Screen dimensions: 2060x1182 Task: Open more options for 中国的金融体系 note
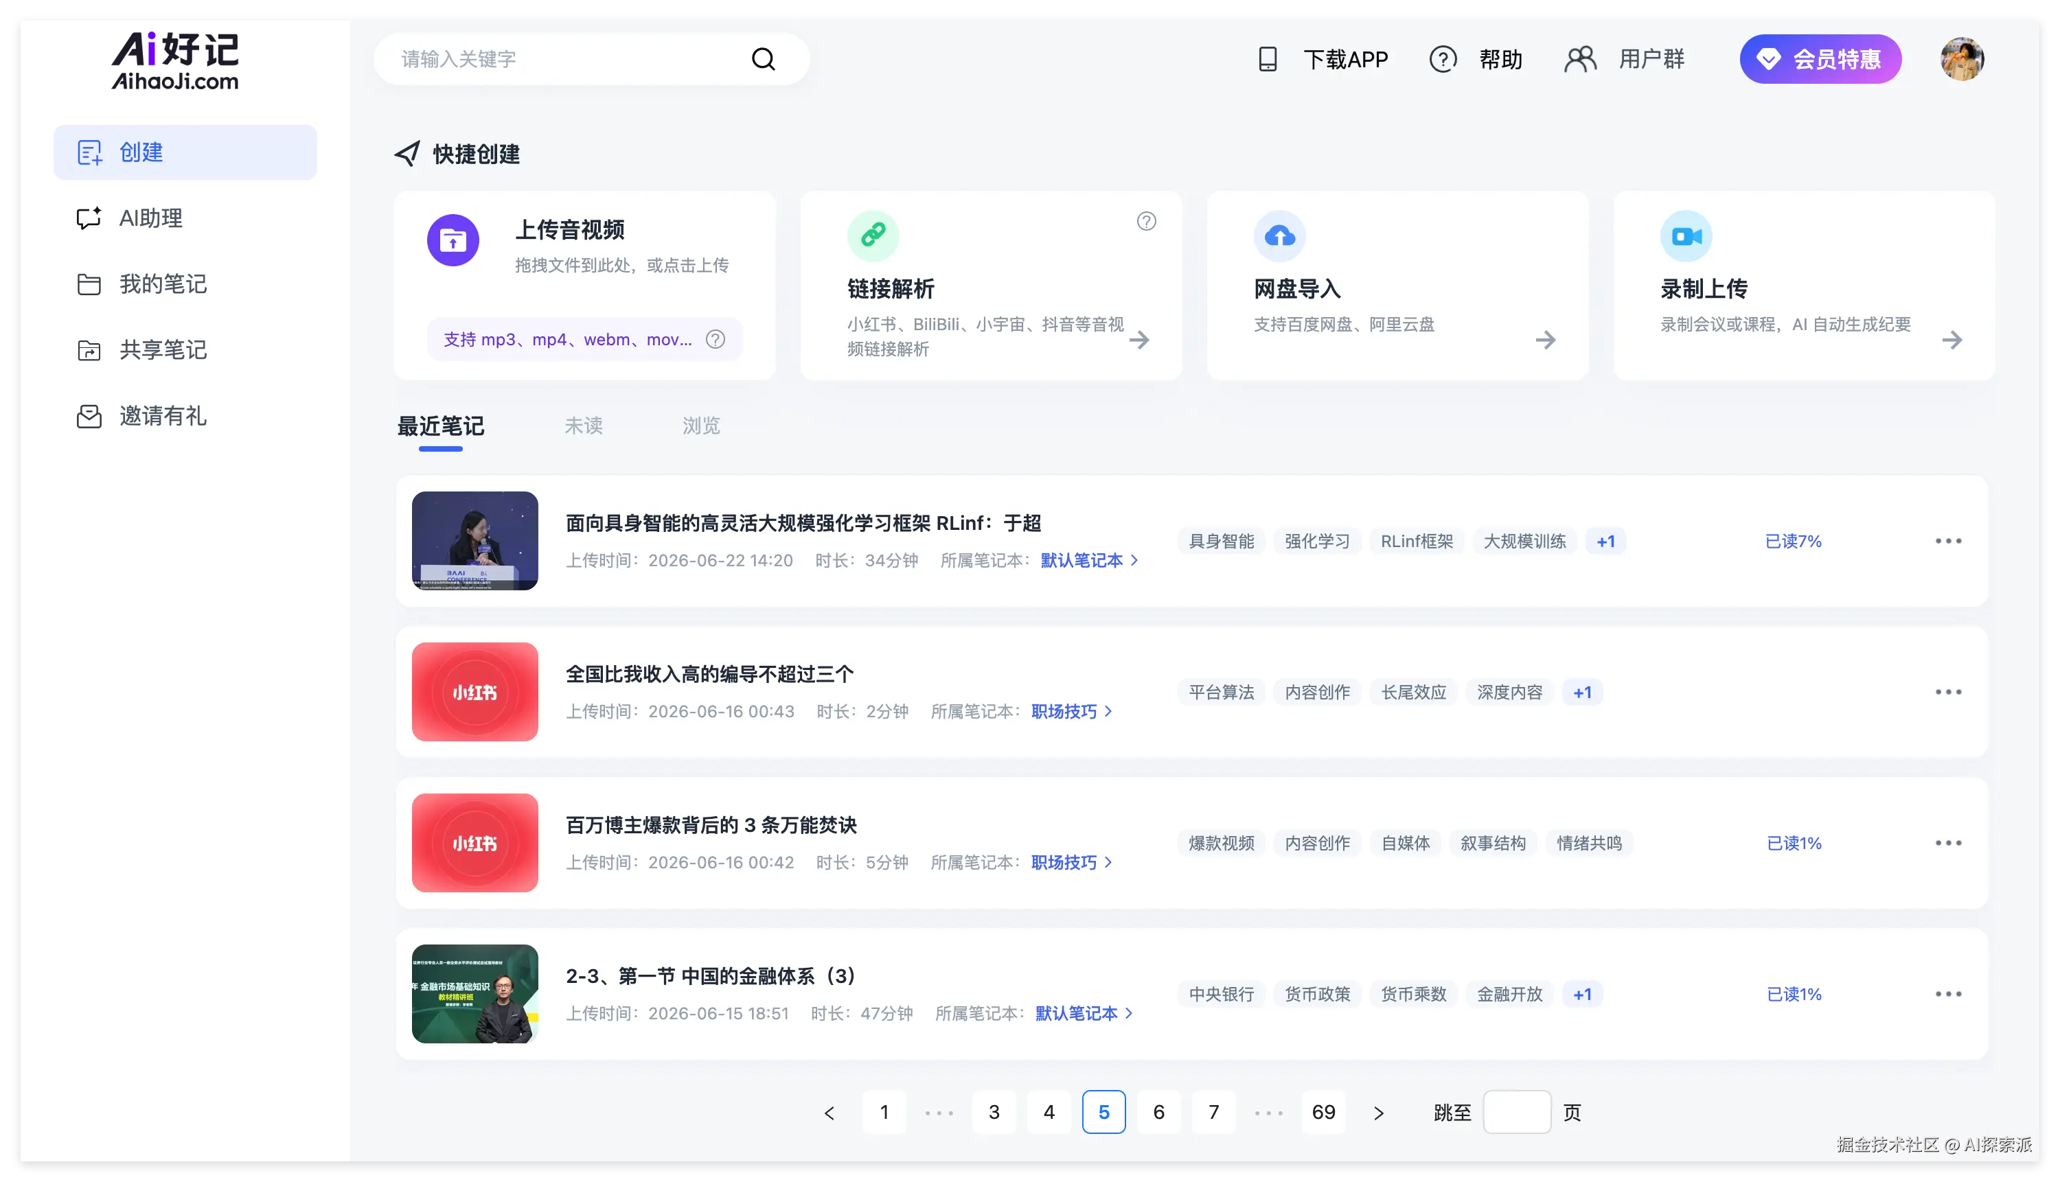pos(1947,995)
